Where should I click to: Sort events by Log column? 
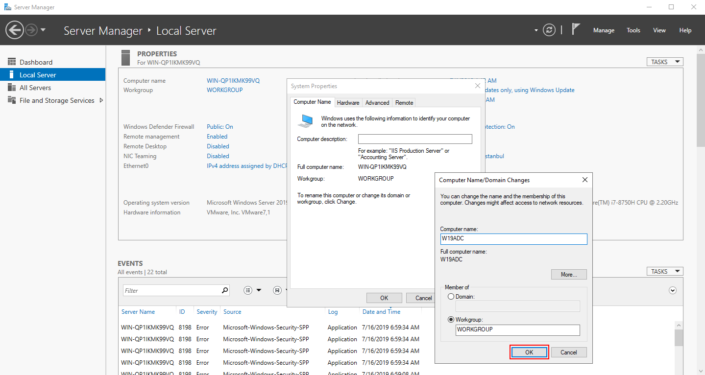[333, 312]
